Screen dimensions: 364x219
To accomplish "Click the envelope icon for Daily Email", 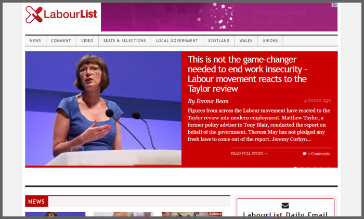I will [285, 206].
